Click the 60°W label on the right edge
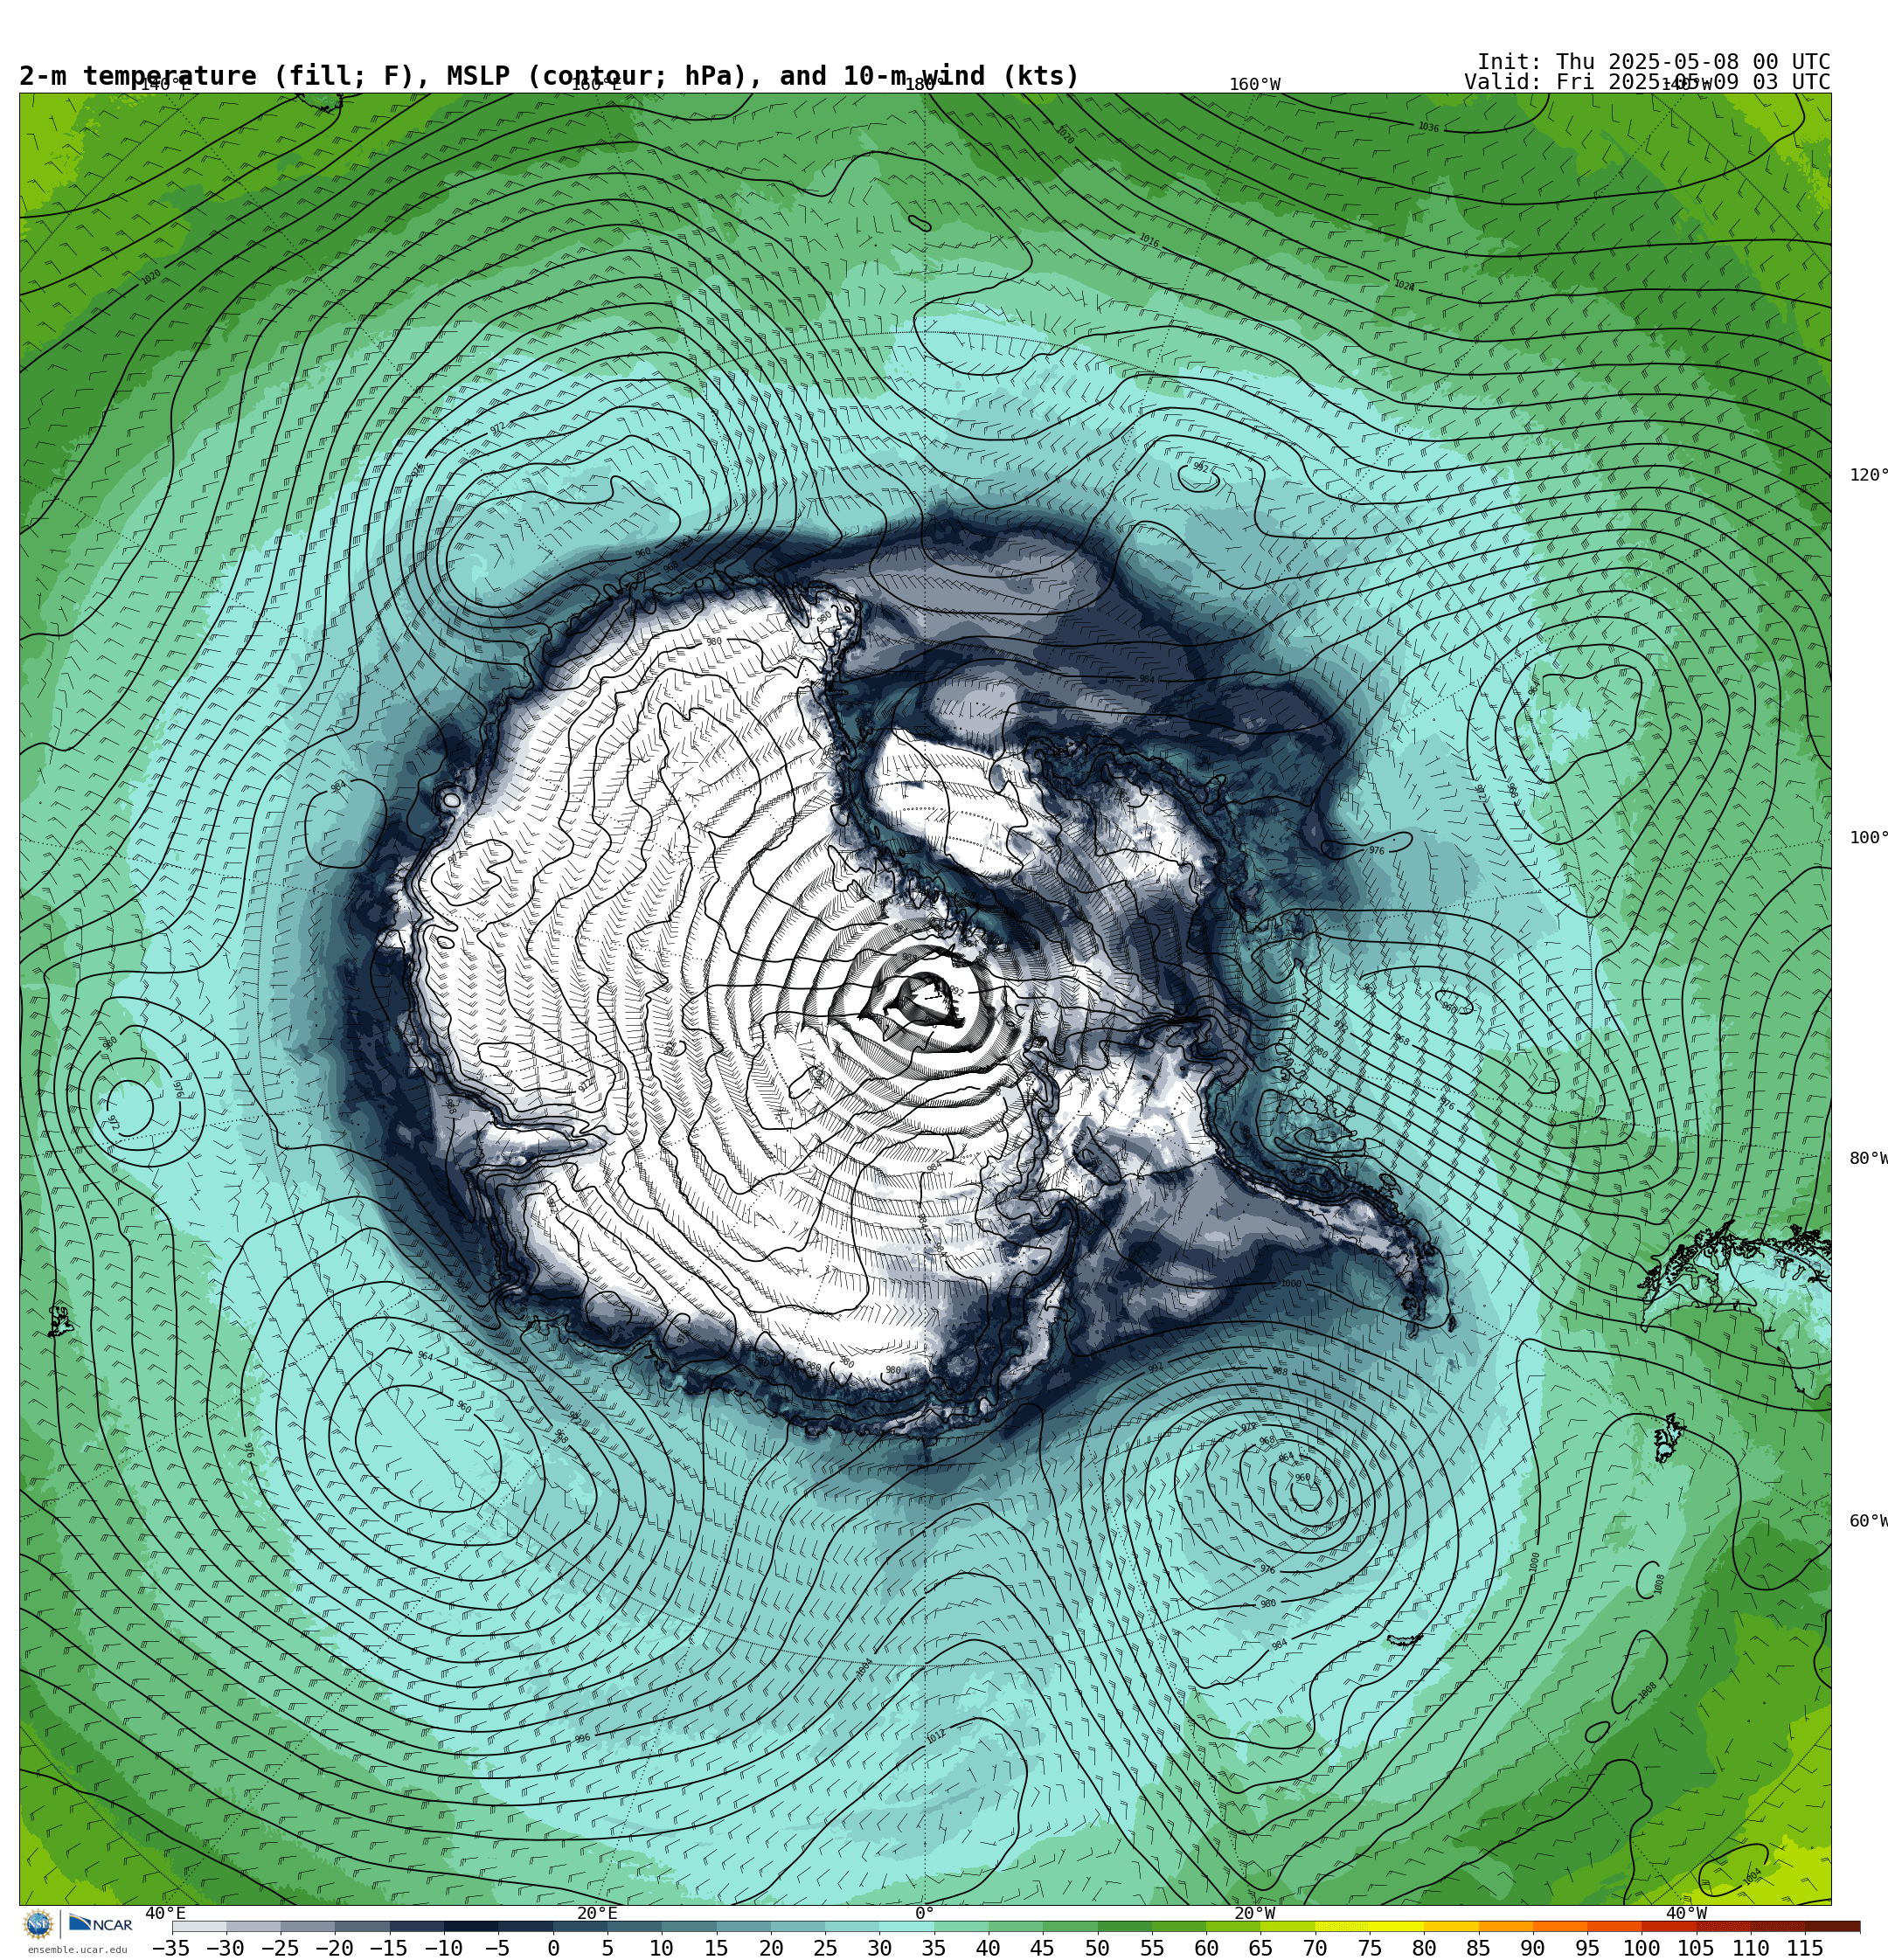Image resolution: width=1888 pixels, height=1960 pixels. [1868, 1521]
